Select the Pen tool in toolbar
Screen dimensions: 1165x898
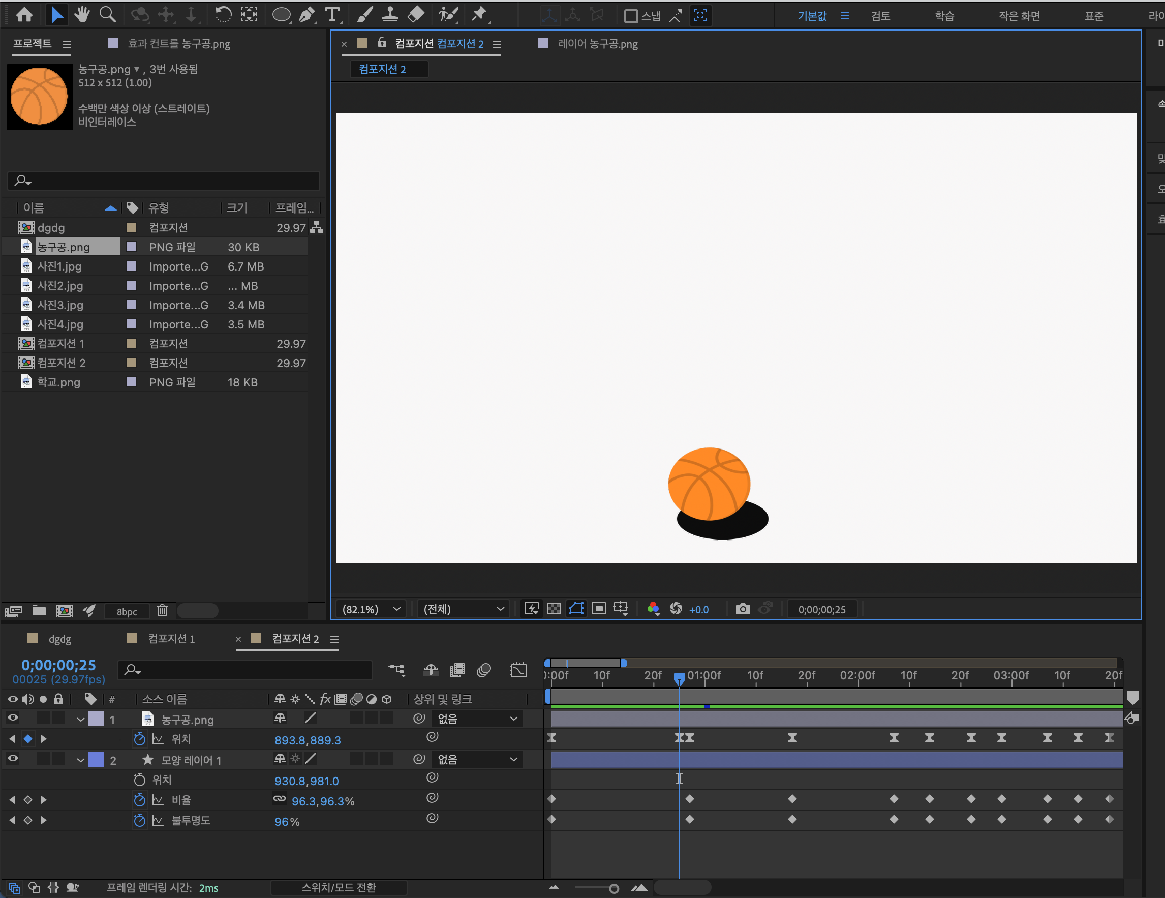click(x=306, y=15)
